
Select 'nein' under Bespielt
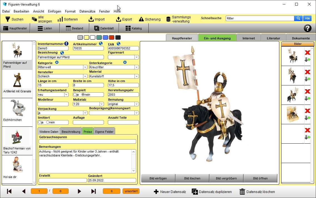pos(83,95)
